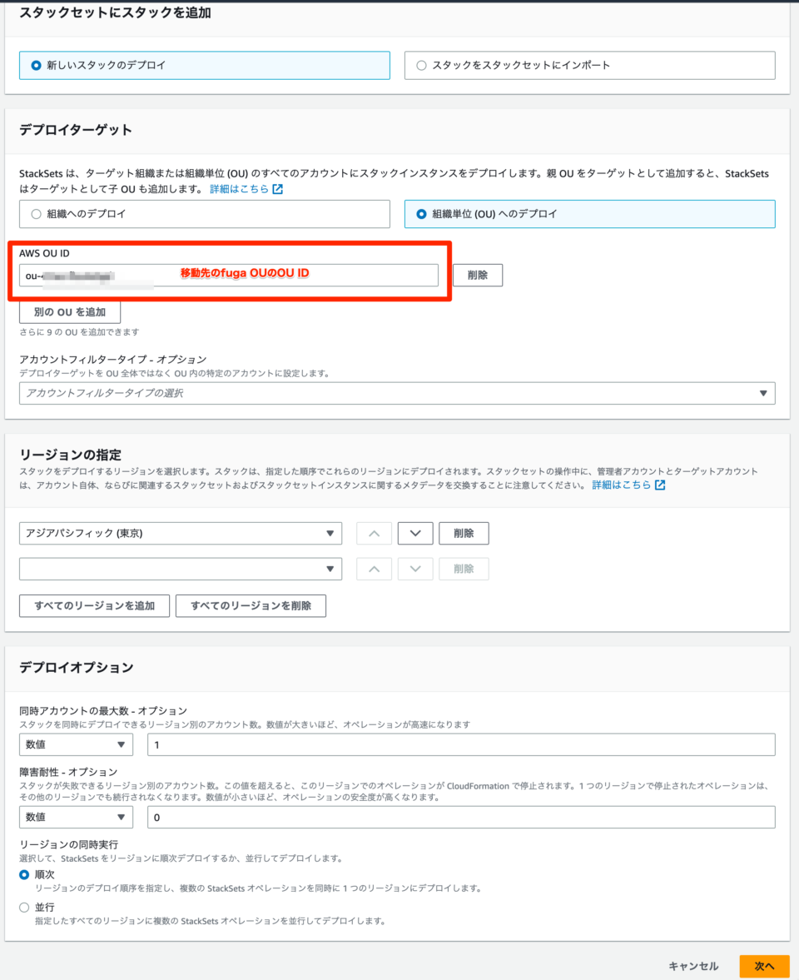Open the アカウントフィルタータイプの選択 dropdown
This screenshot has width=799, height=980.
(x=398, y=392)
